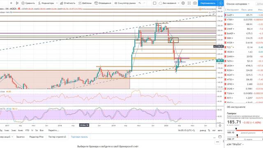Open the price axis settings gear below the scale

point(220,125)
